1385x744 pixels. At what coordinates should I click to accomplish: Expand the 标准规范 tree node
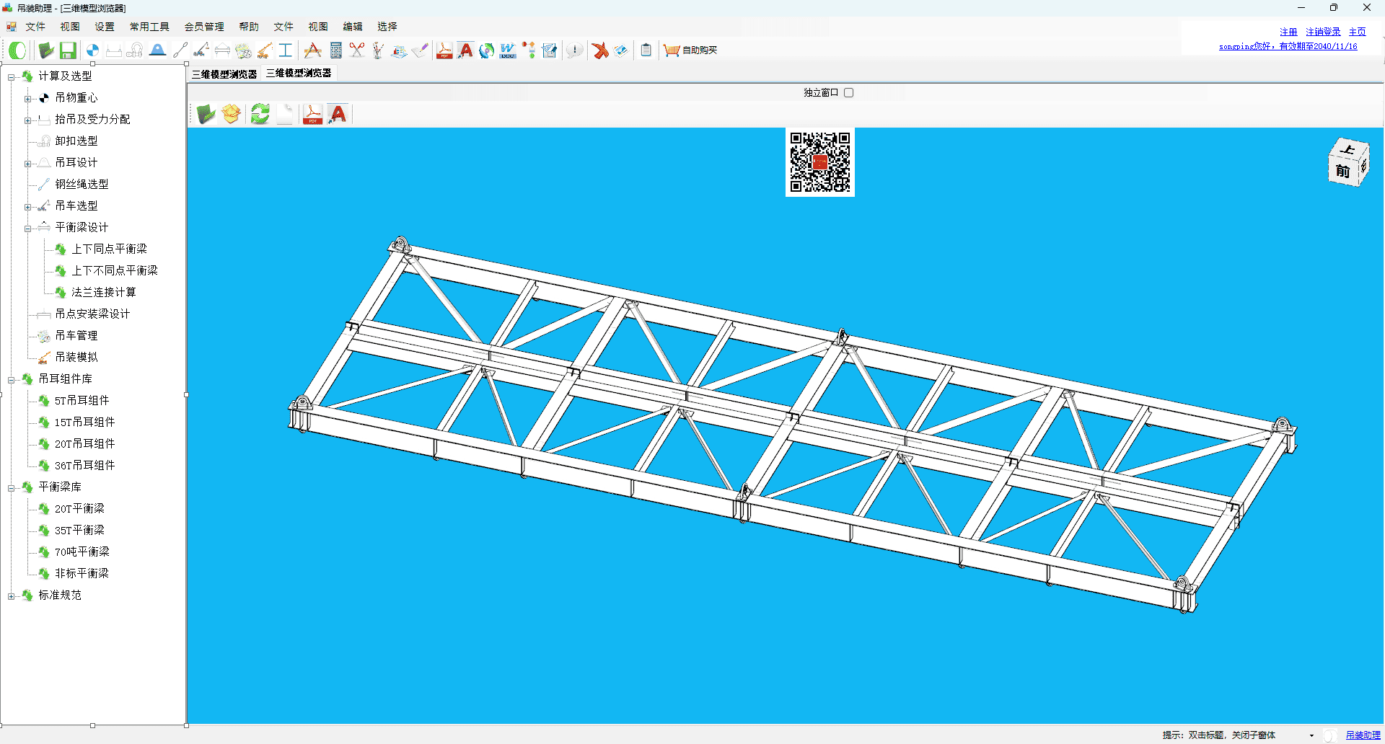11,596
